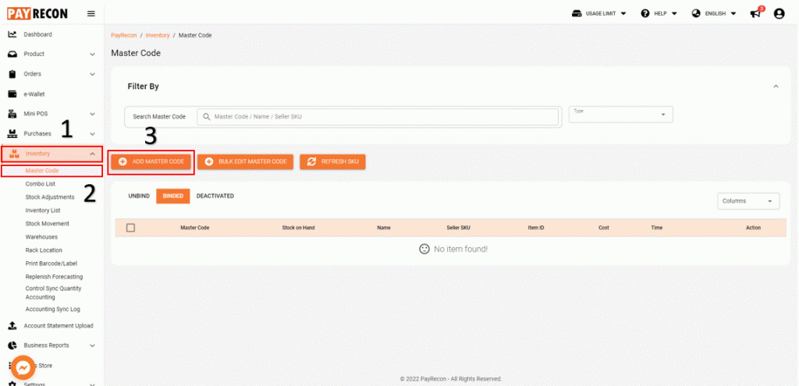Open the Type filter dropdown
799x386 pixels.
(x=620, y=114)
